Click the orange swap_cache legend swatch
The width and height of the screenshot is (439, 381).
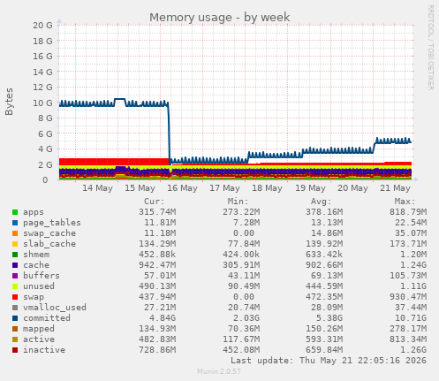[15, 233]
